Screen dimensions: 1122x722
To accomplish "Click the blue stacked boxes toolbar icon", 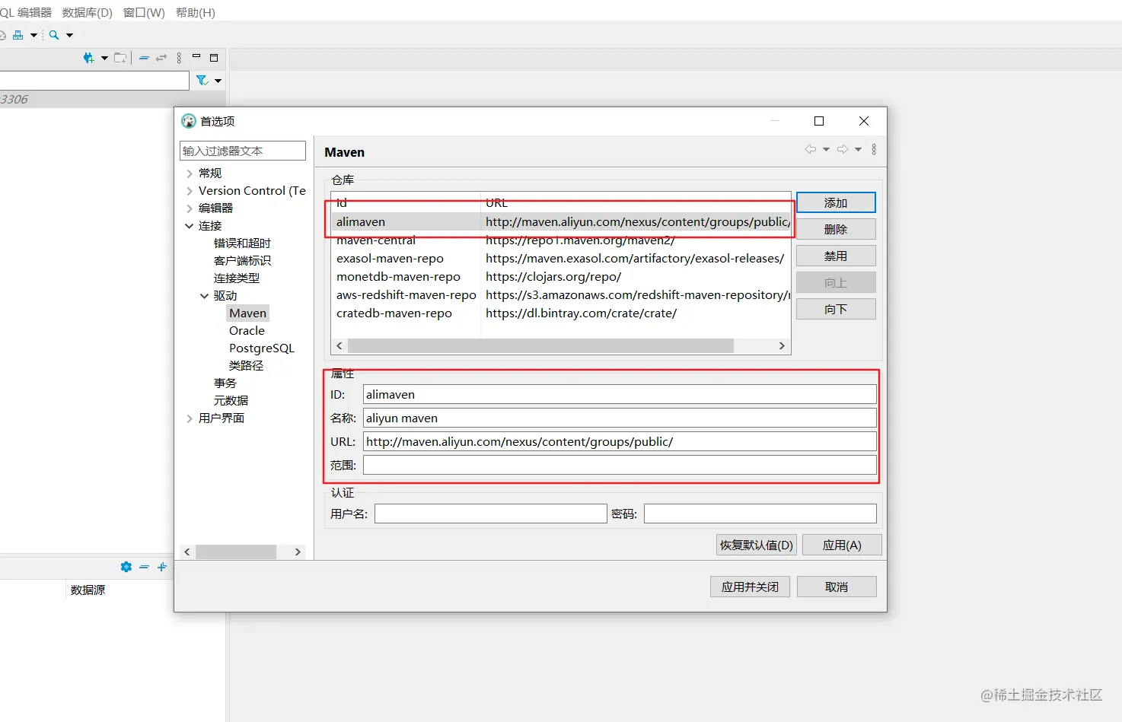I will click(18, 35).
